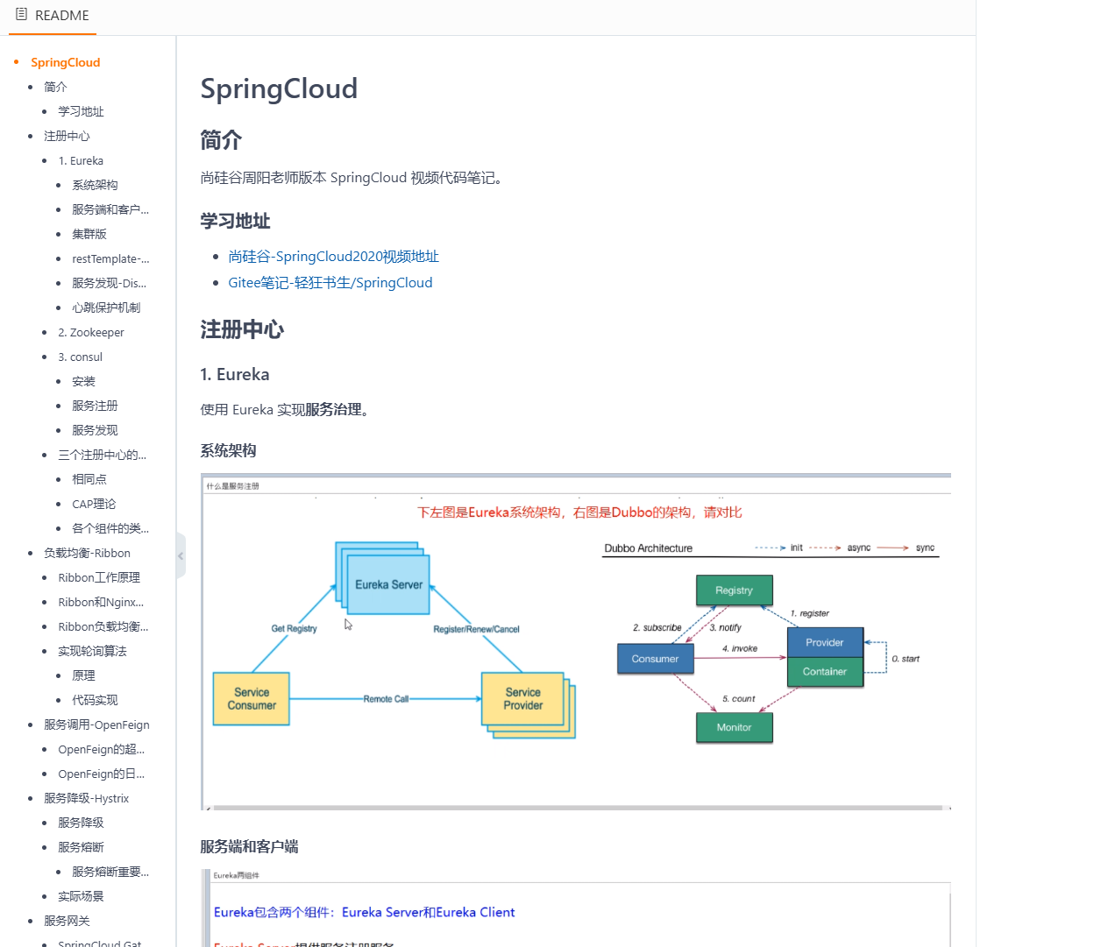The image size is (1094, 947).
Task: Open the SpringCloud table of contents entry
Action: pyautogui.click(x=66, y=62)
